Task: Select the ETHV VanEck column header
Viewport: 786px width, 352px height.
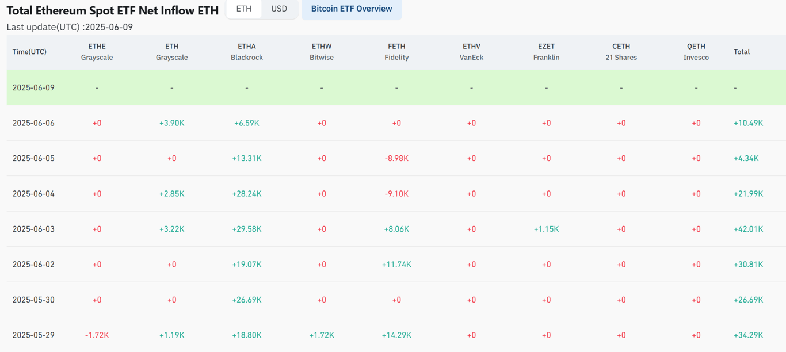Action: click(x=471, y=52)
